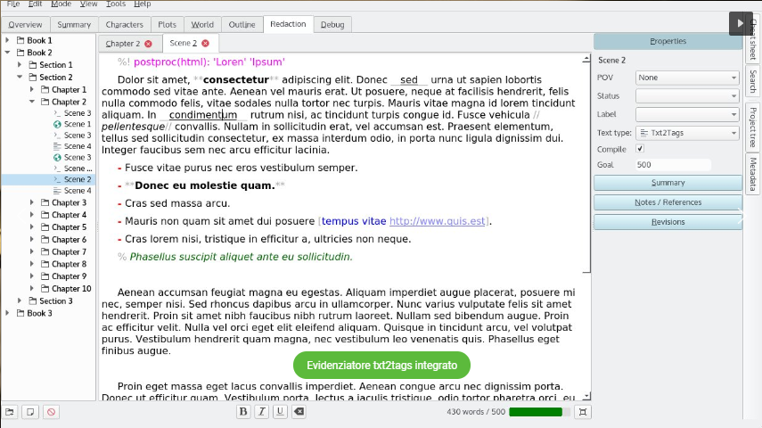Screen dimensions: 762x428
Task: Open Project tree side tab
Action: pos(753,127)
